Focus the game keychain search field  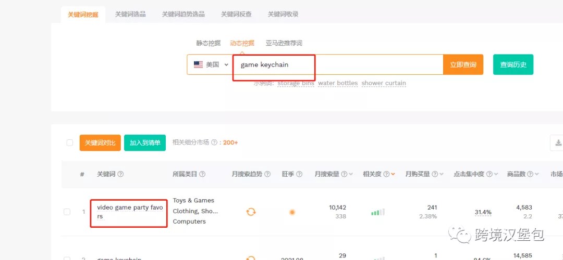(337, 65)
